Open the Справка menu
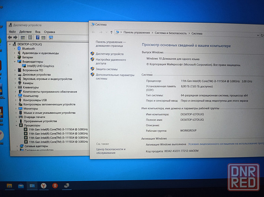The height and width of the screenshot is (197, 264). 50,32
